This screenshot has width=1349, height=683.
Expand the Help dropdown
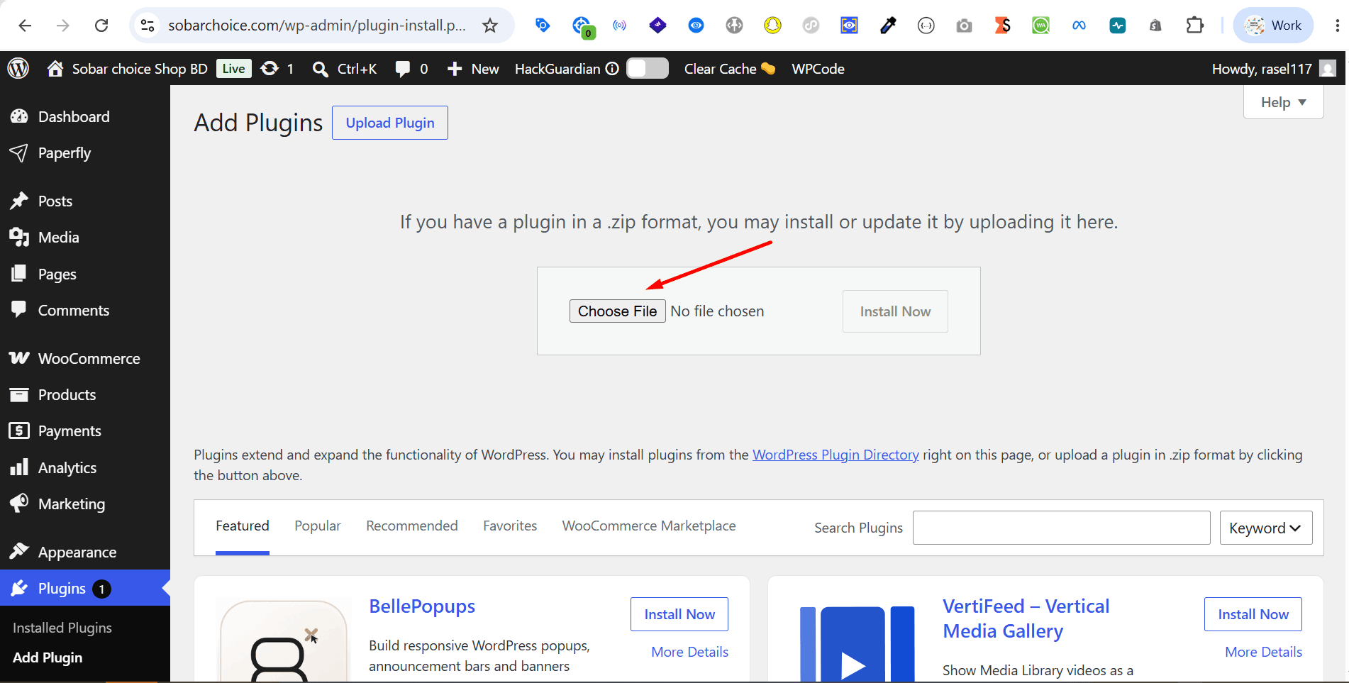(x=1283, y=102)
